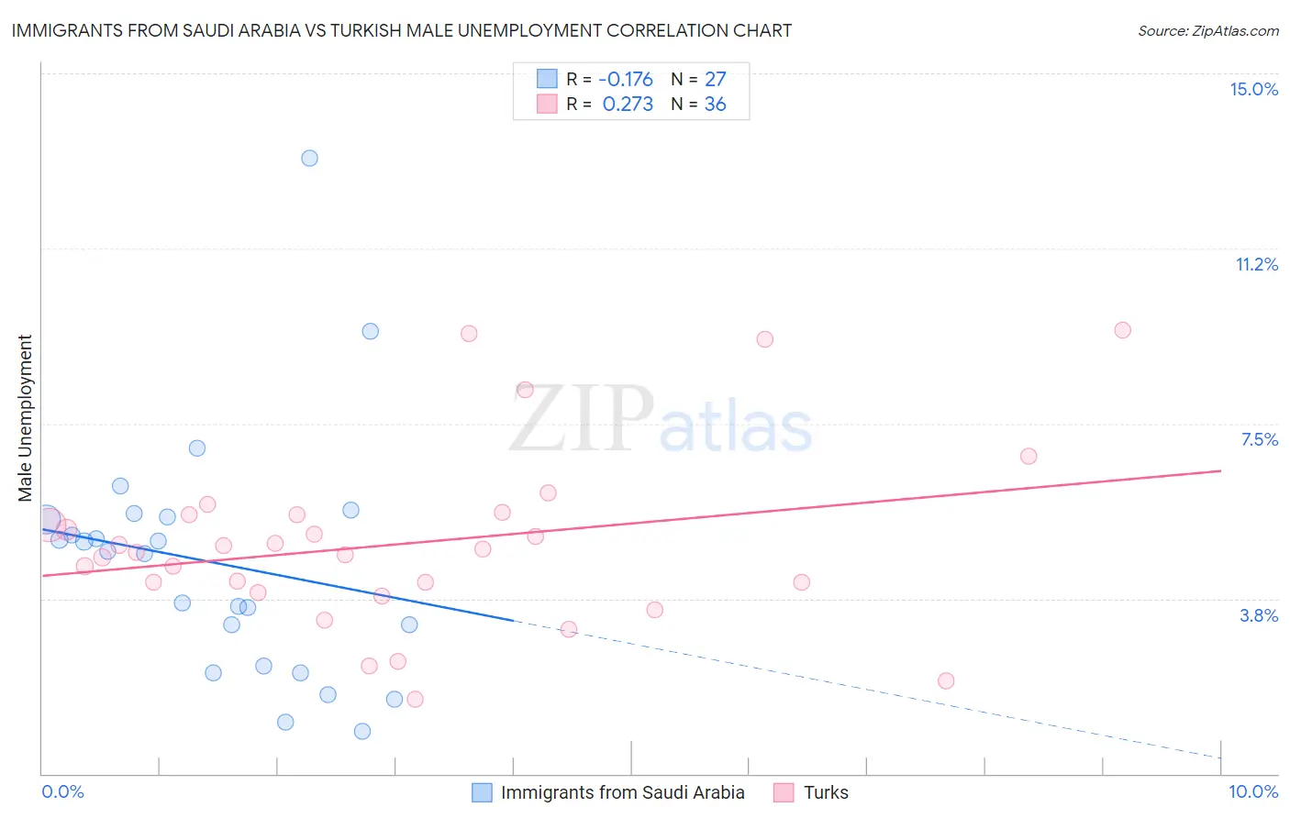The width and height of the screenshot is (1290, 818).
Task: Toggle the Turks legend label
Action: [x=826, y=792]
